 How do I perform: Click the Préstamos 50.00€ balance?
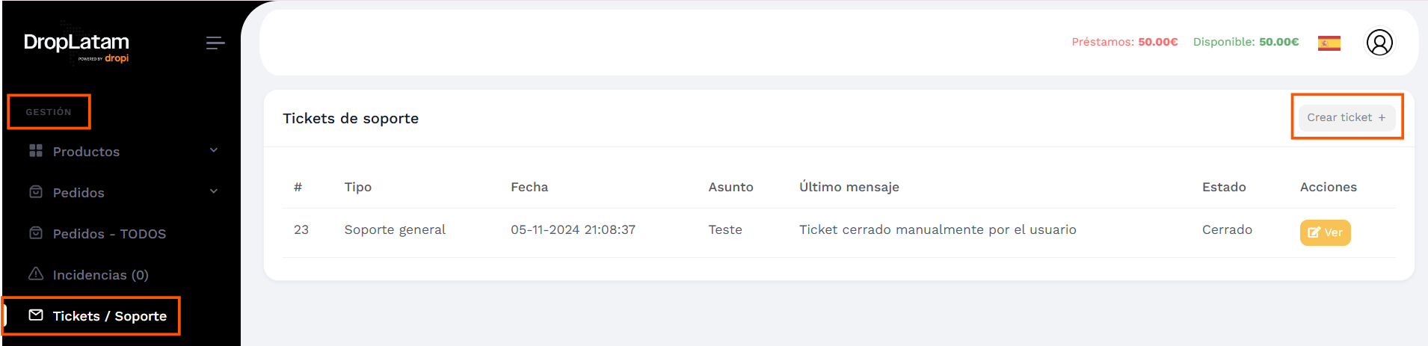click(x=1124, y=42)
